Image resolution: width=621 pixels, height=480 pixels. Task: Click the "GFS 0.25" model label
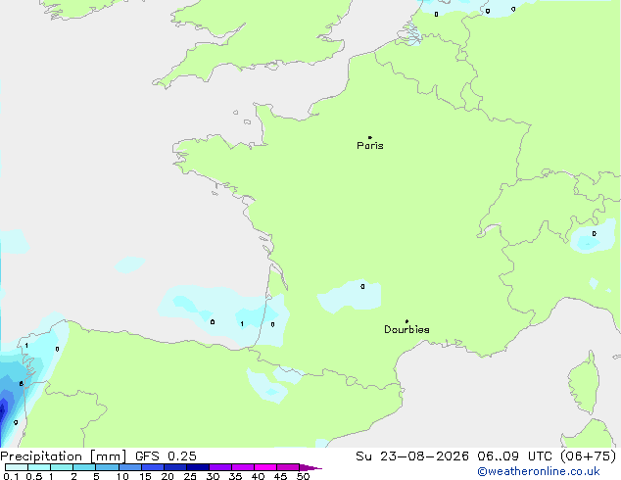point(166,456)
